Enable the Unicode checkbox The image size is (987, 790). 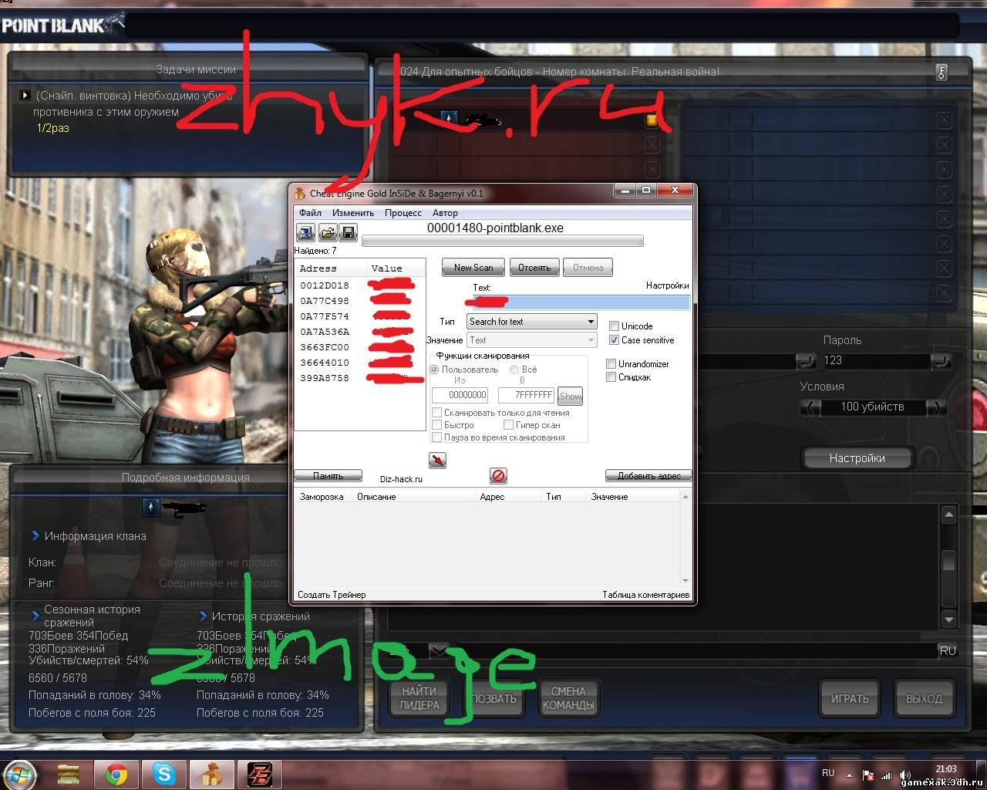pos(615,326)
